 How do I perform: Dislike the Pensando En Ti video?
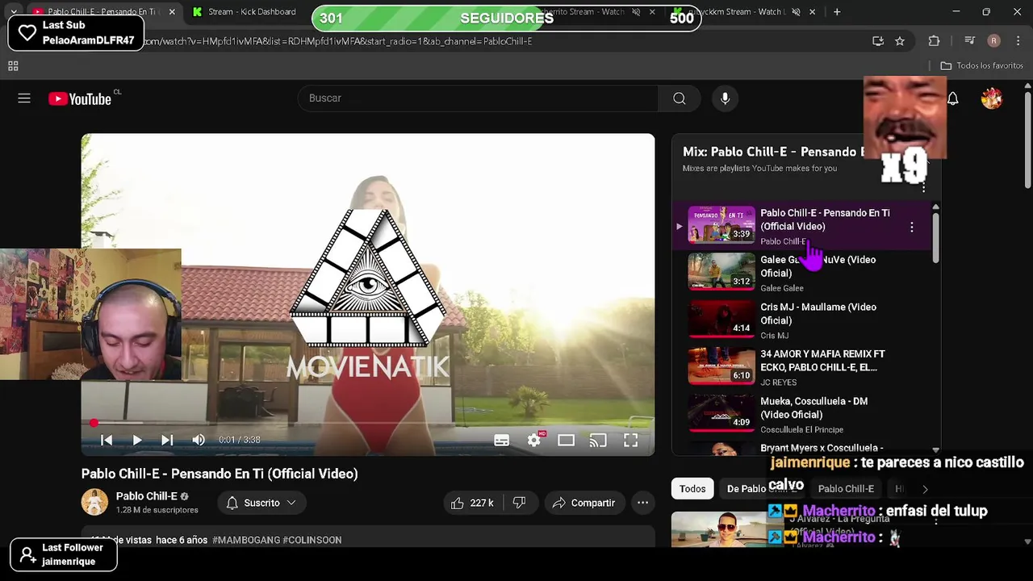(x=520, y=503)
